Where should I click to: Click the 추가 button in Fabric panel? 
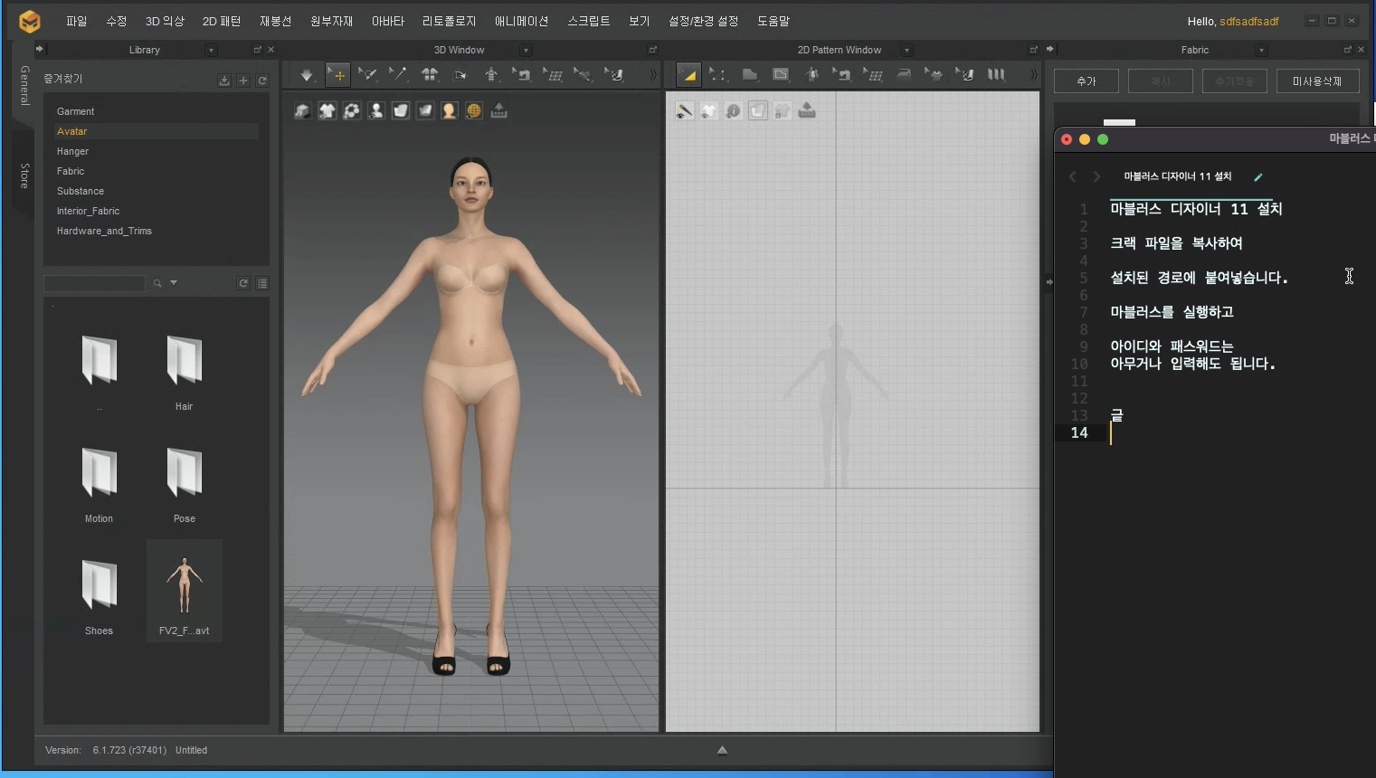[x=1087, y=81]
